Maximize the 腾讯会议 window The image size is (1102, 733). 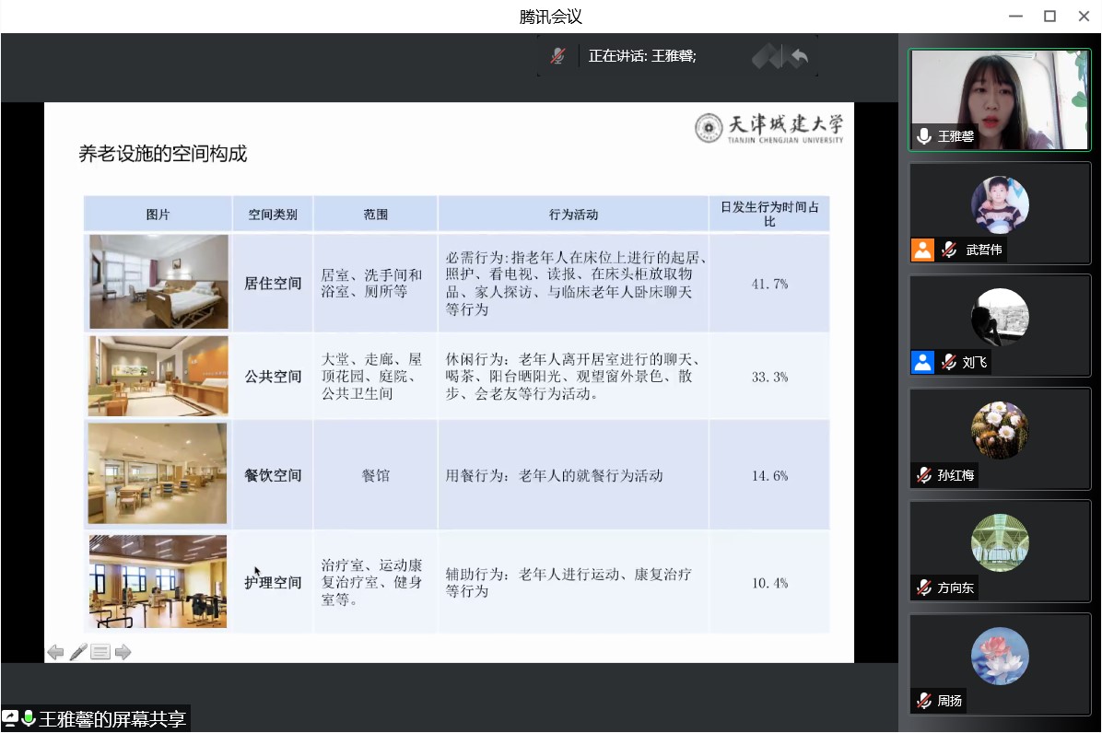click(x=1049, y=17)
